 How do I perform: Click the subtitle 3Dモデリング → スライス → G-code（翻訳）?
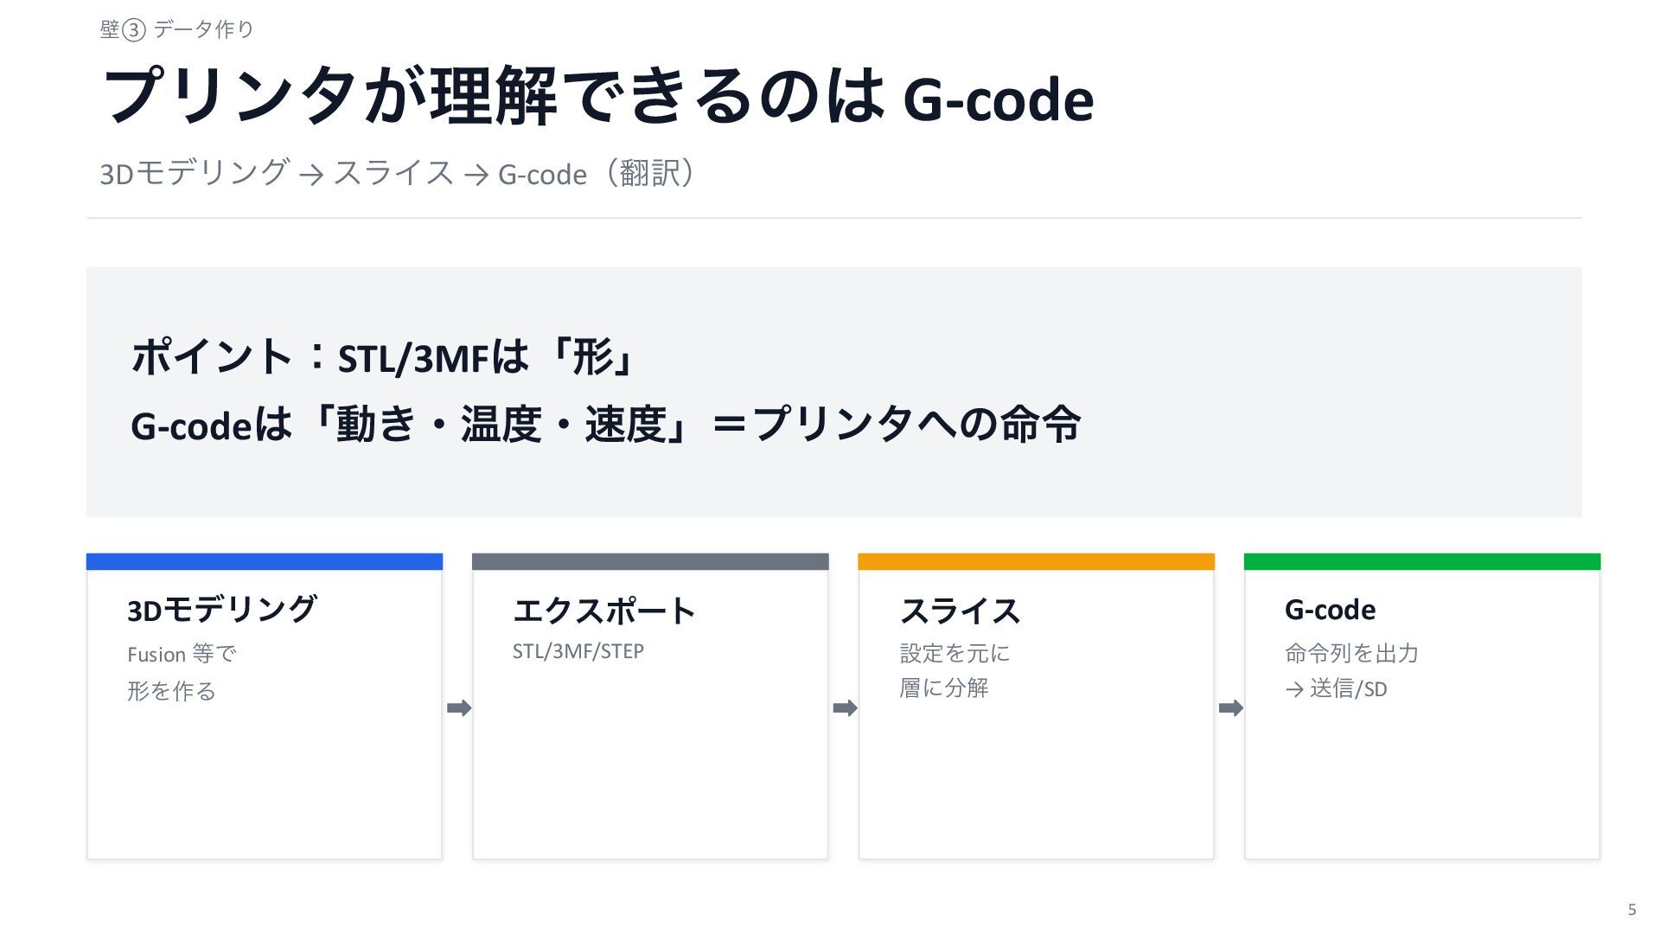coord(397,173)
